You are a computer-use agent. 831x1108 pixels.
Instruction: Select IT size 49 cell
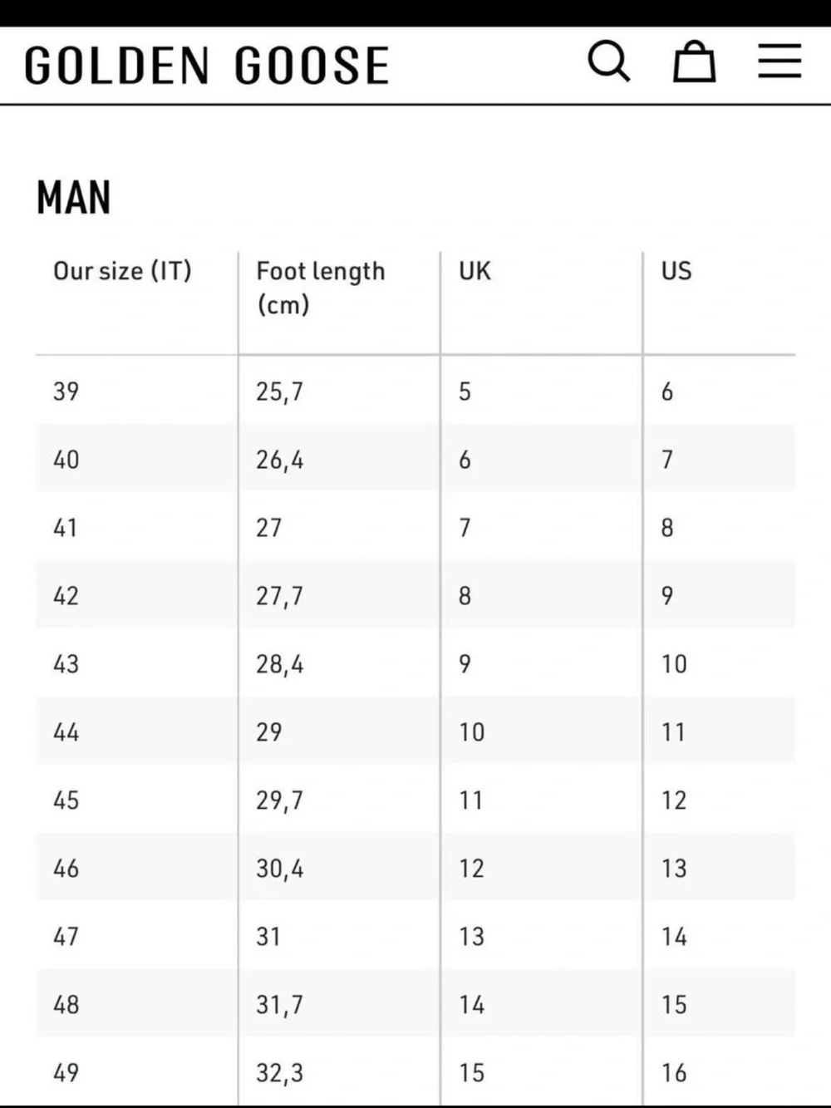136,1072
